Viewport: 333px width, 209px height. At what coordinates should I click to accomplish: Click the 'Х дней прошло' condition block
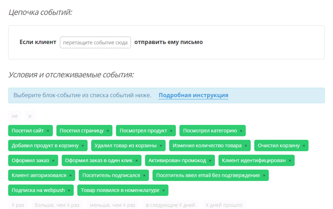coord(224,205)
